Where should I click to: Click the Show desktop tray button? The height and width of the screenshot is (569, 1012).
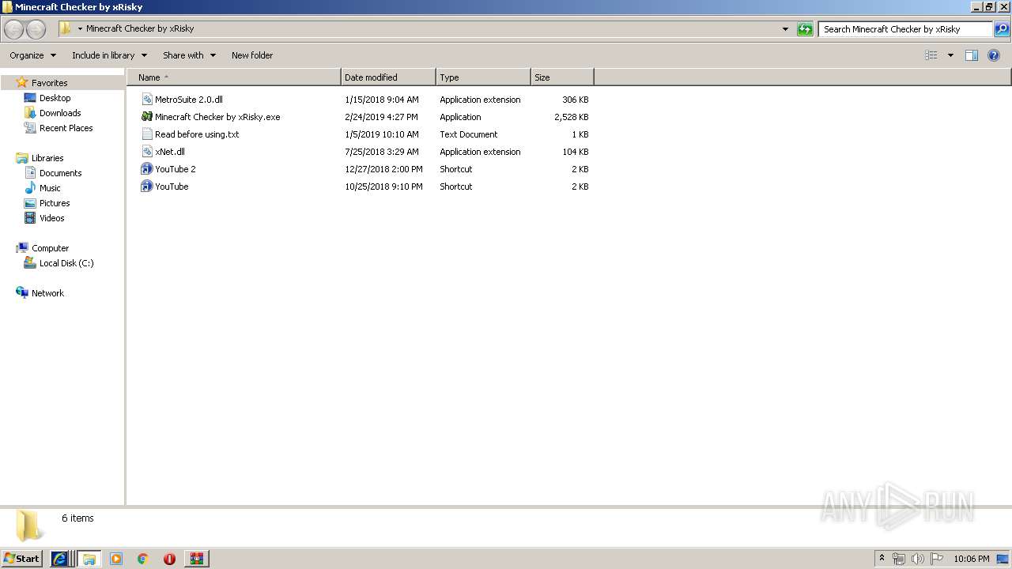(1003, 559)
